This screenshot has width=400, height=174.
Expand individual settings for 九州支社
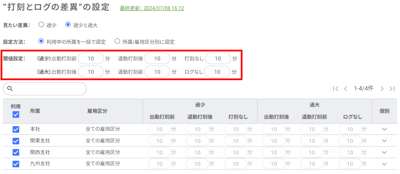[x=384, y=164]
